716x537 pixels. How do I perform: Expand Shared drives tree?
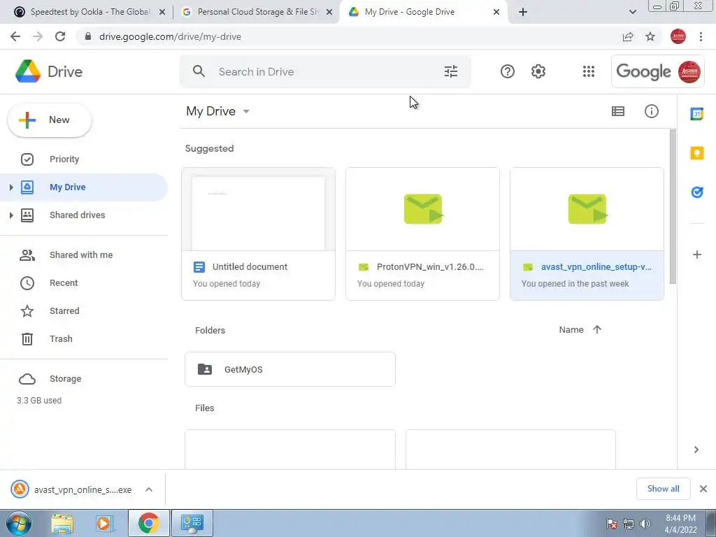click(x=11, y=215)
